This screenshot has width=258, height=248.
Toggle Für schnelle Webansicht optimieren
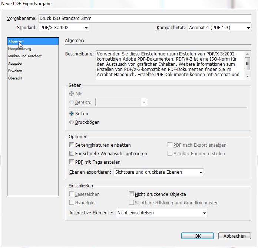(72, 153)
